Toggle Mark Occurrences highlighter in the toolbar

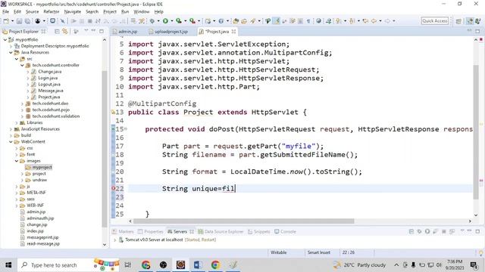pyautogui.click(x=276, y=21)
